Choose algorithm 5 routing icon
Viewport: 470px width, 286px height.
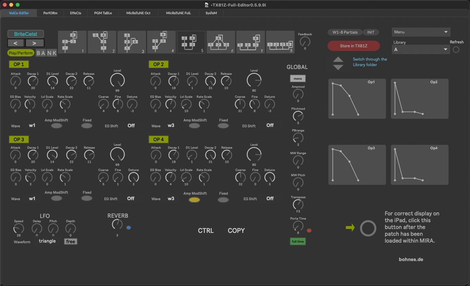click(x=191, y=42)
